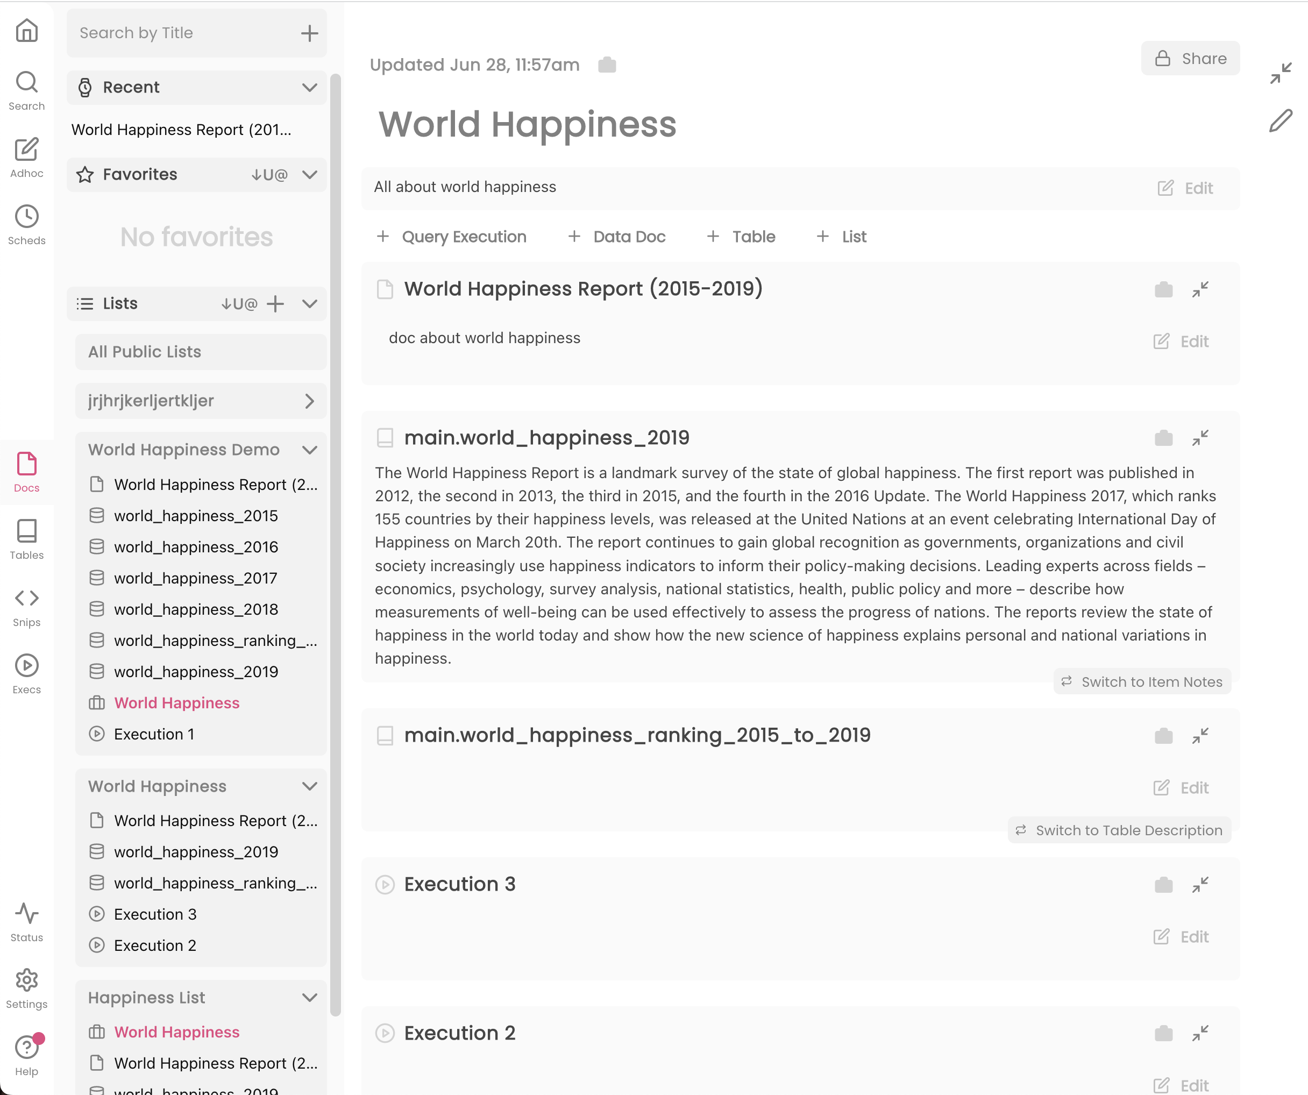Click the Share button
The height and width of the screenshot is (1095, 1308).
[x=1190, y=59]
